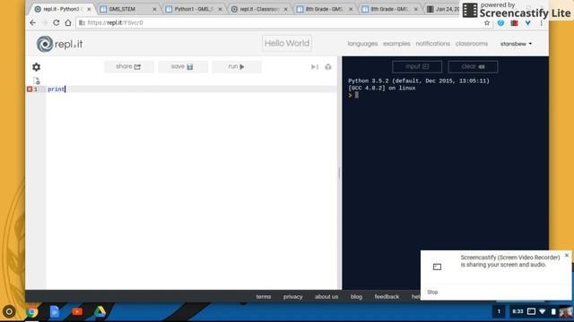
Task: Close the repl.it - Python3 tab
Action: pos(89,9)
